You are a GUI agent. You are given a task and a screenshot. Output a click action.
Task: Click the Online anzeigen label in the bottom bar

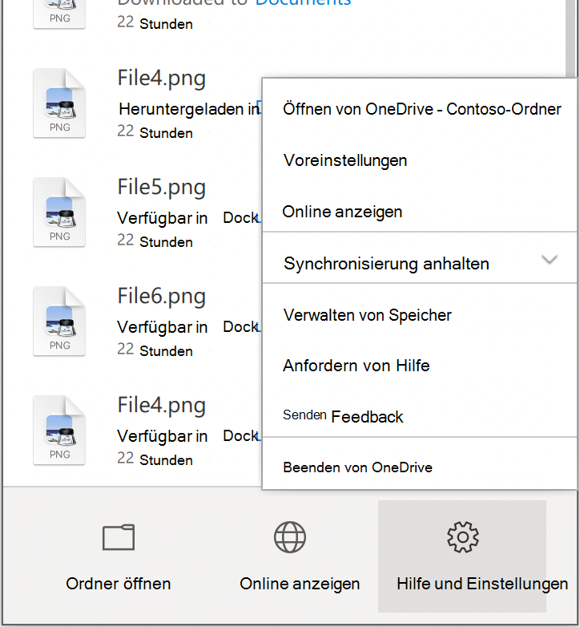coord(300,584)
